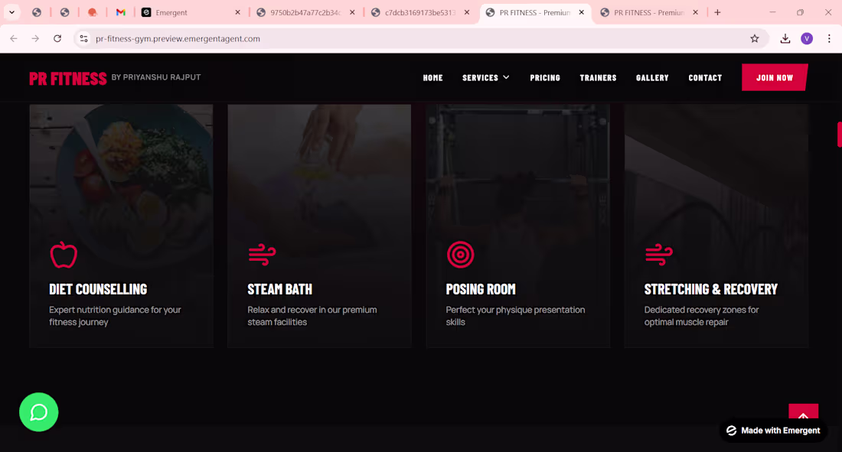The image size is (842, 452).
Task: Reload the current page
Action: point(57,39)
